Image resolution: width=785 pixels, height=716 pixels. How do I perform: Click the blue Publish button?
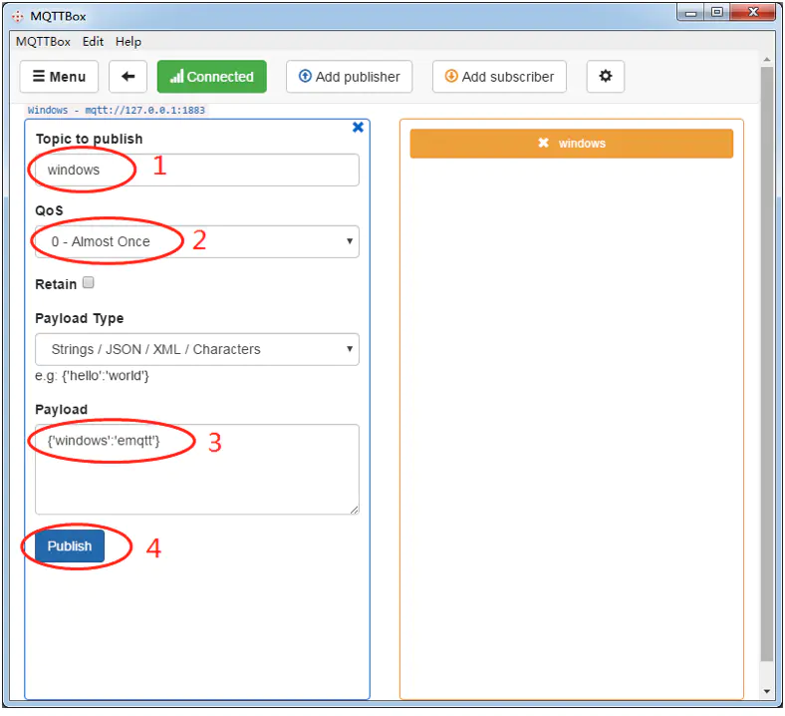click(x=70, y=545)
